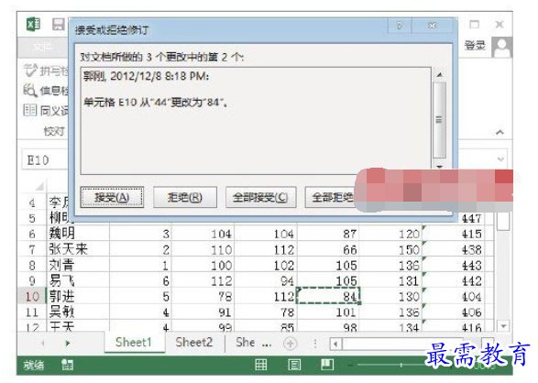This screenshot has height=383, width=538.
Task: Click the 全部拒绝 reject all button
Action: coord(331,198)
